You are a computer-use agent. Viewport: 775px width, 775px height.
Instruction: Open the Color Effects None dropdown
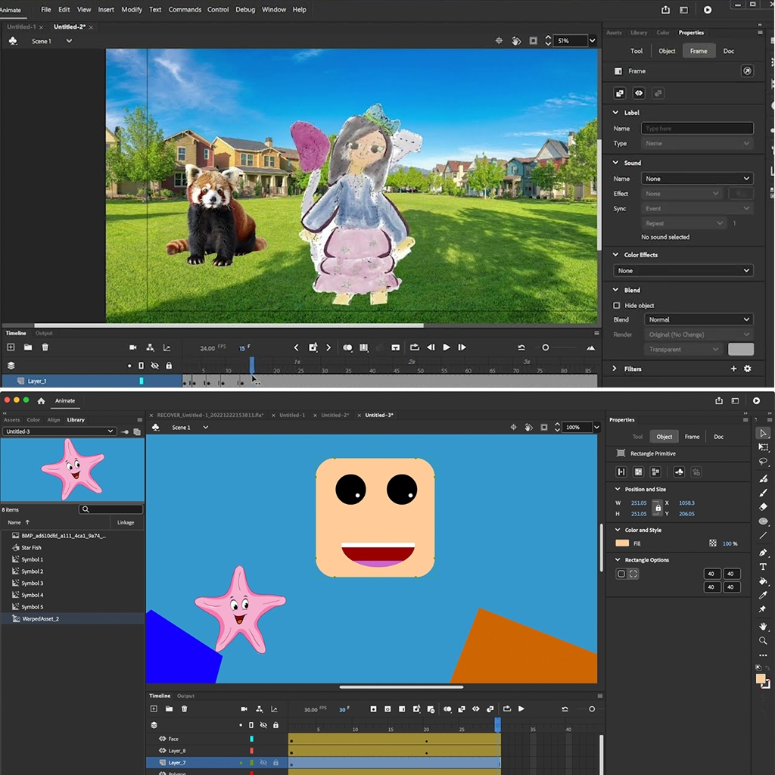683,270
